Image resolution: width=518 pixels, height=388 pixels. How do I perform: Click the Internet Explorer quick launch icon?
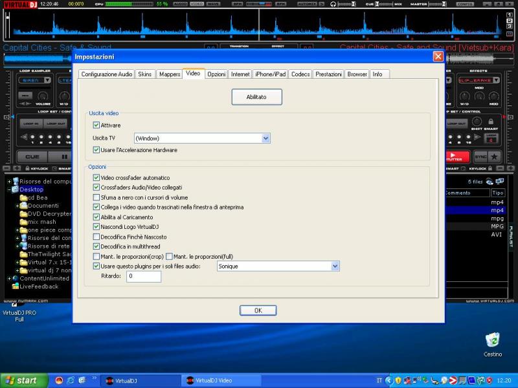(71, 380)
